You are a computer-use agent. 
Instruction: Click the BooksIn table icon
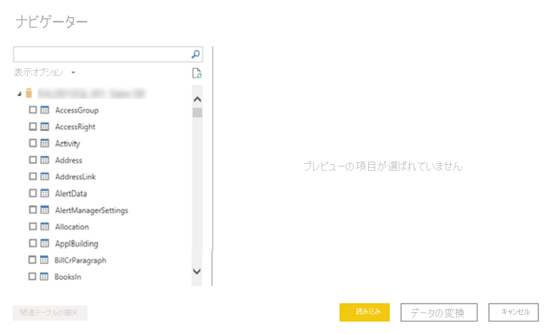pos(45,277)
